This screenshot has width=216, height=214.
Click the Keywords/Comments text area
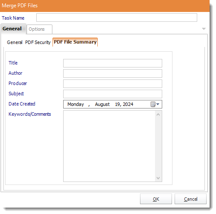[109, 146]
